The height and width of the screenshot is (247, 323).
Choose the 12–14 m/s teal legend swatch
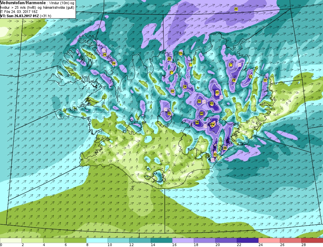[140, 241]
